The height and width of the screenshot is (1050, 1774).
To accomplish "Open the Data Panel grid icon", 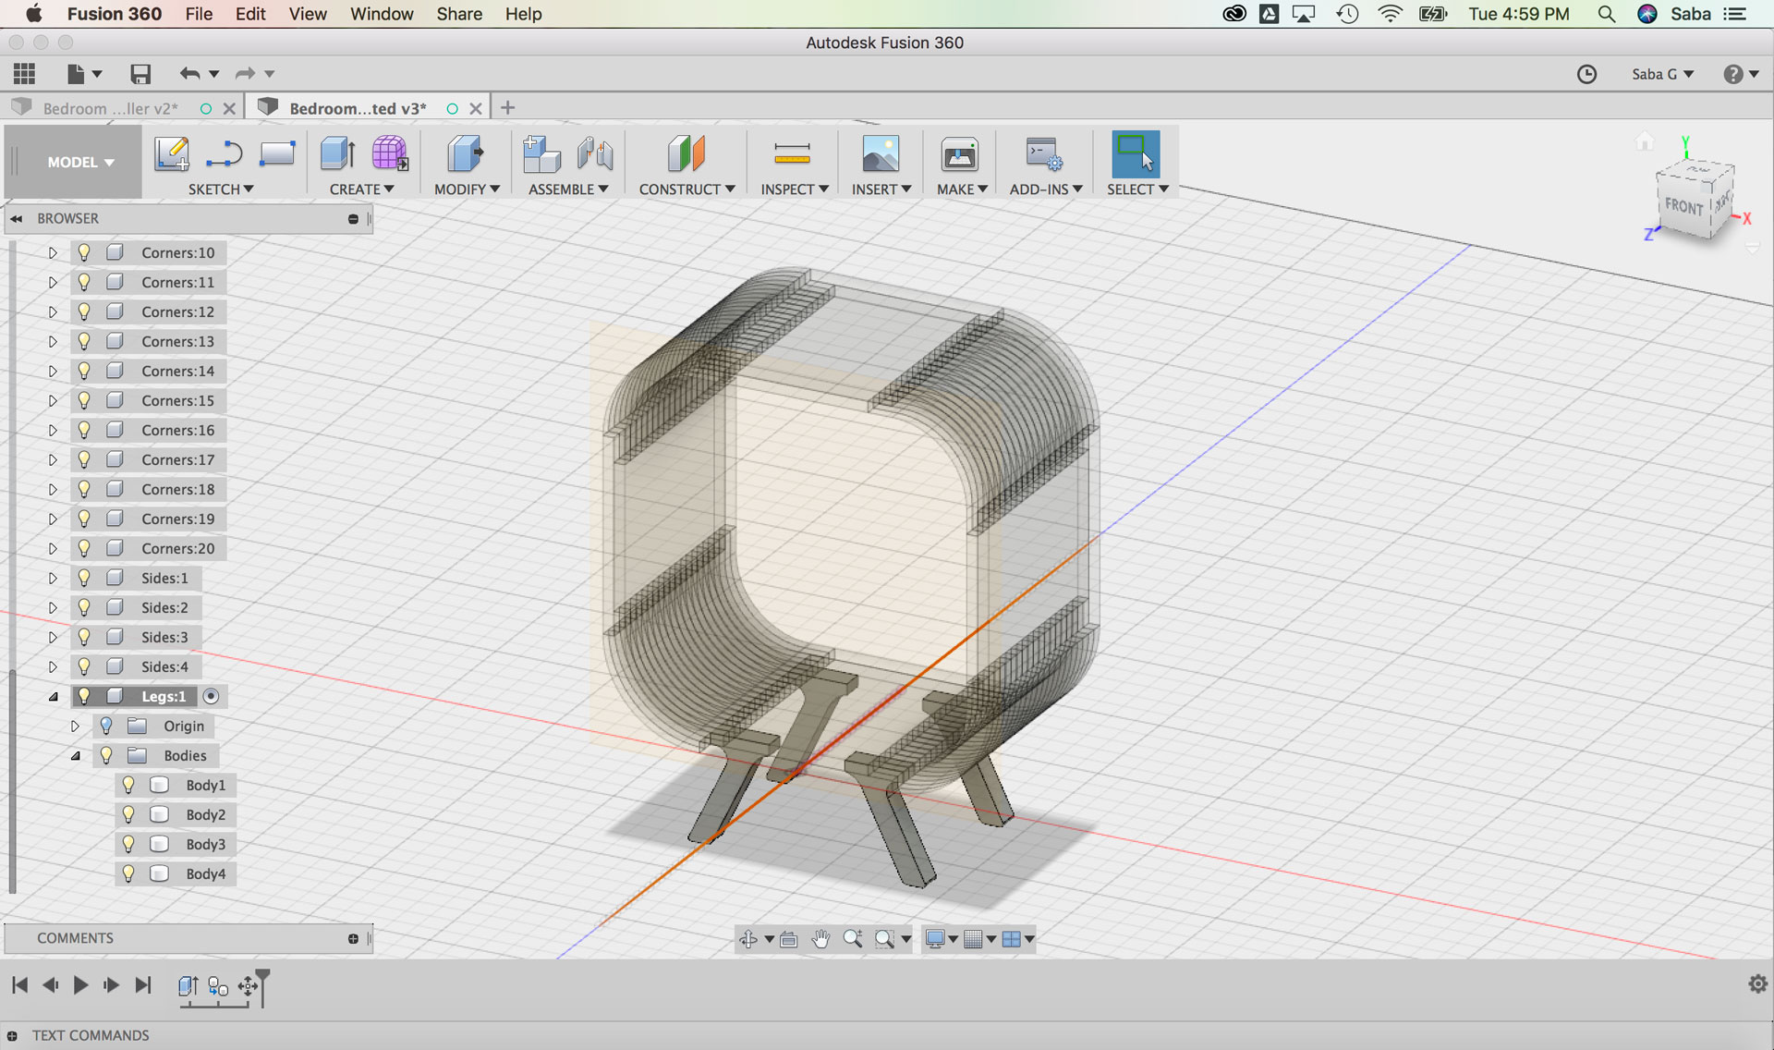I will [x=25, y=74].
